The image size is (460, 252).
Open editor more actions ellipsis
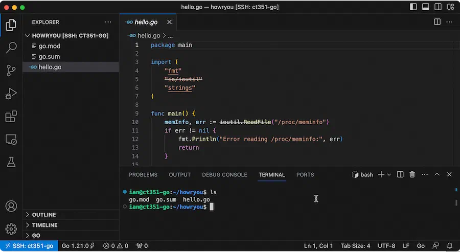tap(449, 22)
